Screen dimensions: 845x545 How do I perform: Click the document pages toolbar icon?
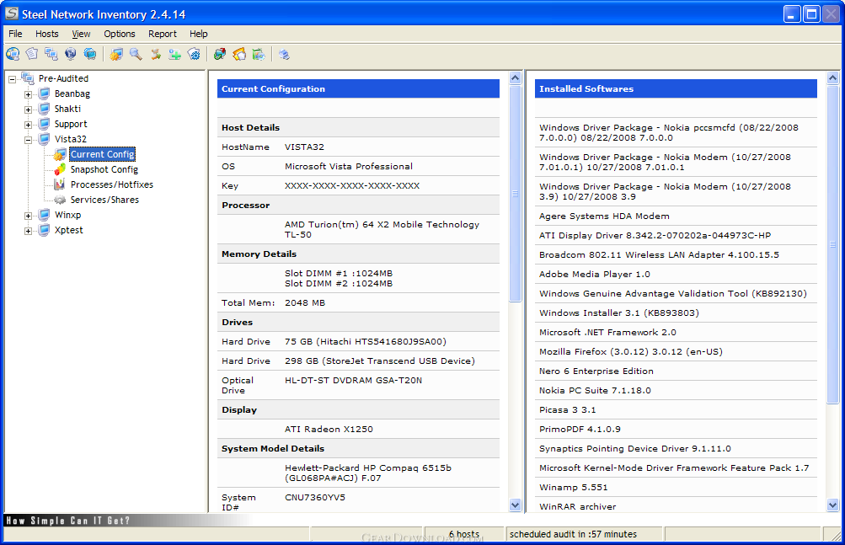click(x=32, y=54)
